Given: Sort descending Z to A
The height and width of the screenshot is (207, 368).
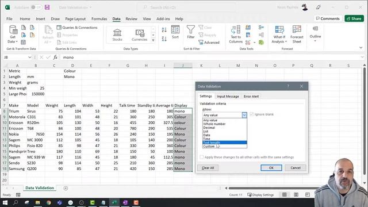Looking at the screenshot, I should coord(164,39).
